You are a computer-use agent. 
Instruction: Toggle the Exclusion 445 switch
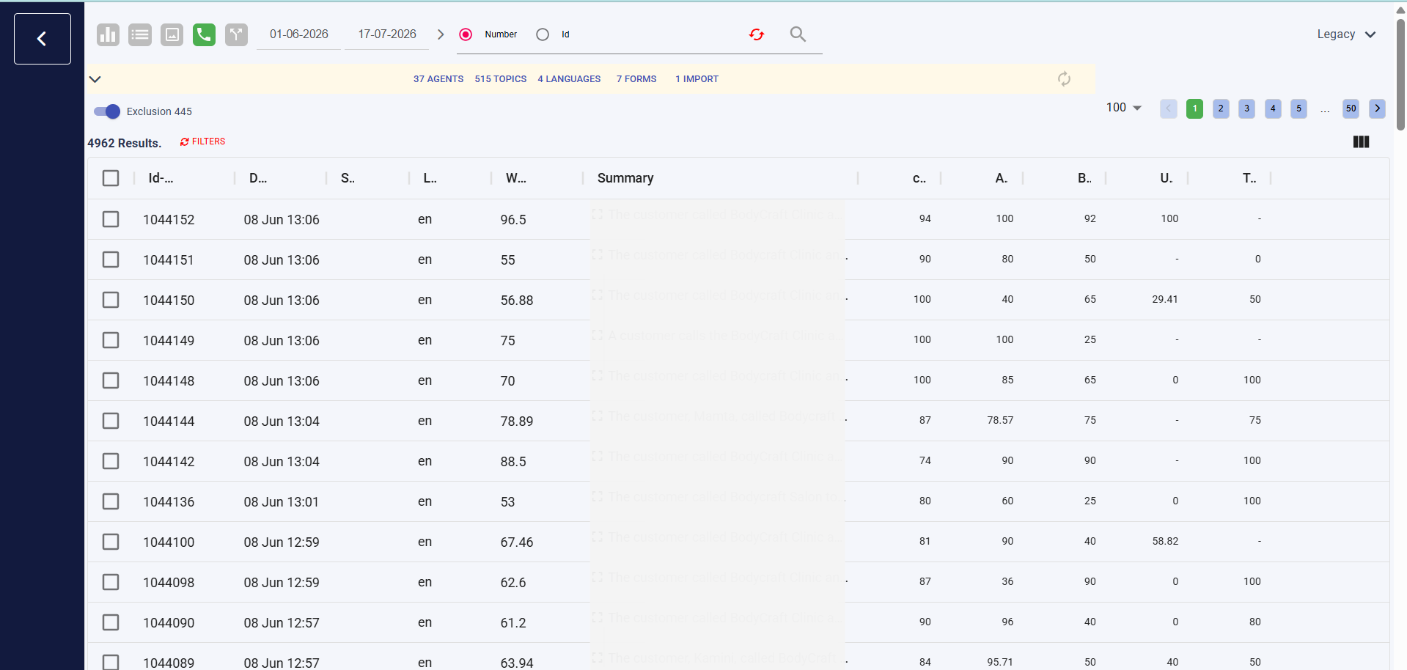tap(107, 111)
